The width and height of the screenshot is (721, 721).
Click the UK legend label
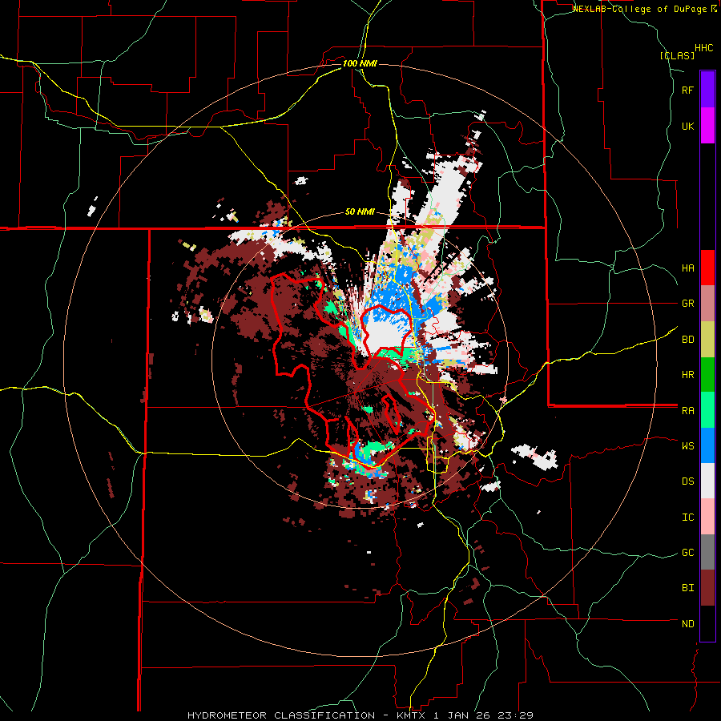click(688, 126)
